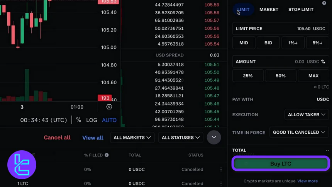Set limit price 1% lower
The width and height of the screenshot is (332, 187).
pos(293,43)
